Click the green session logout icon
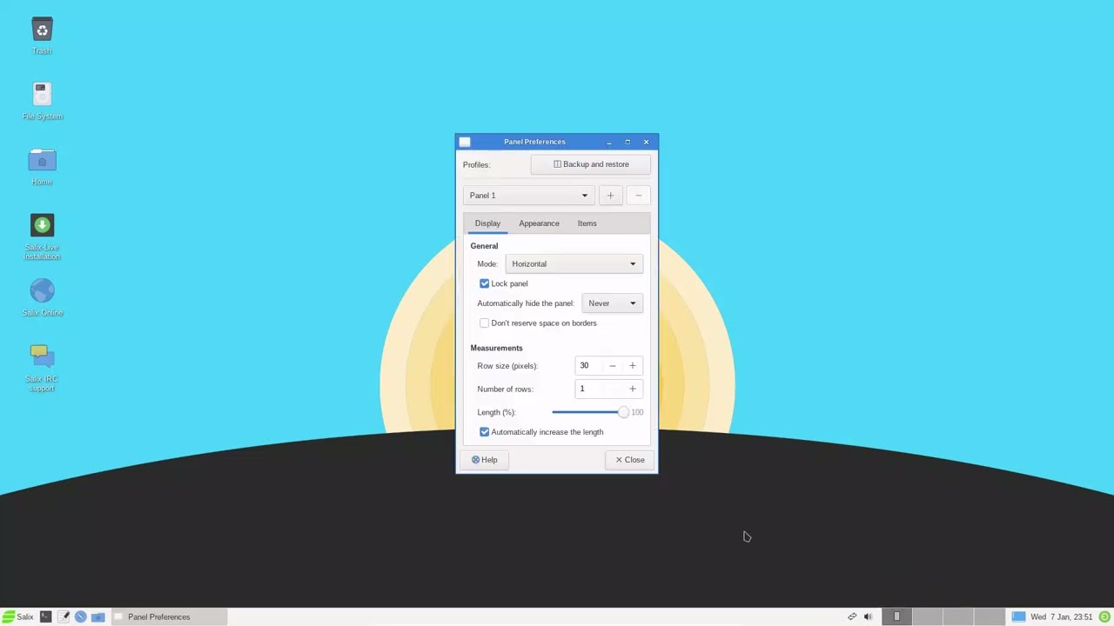This screenshot has height=626, width=1114. pyautogui.click(x=1104, y=616)
